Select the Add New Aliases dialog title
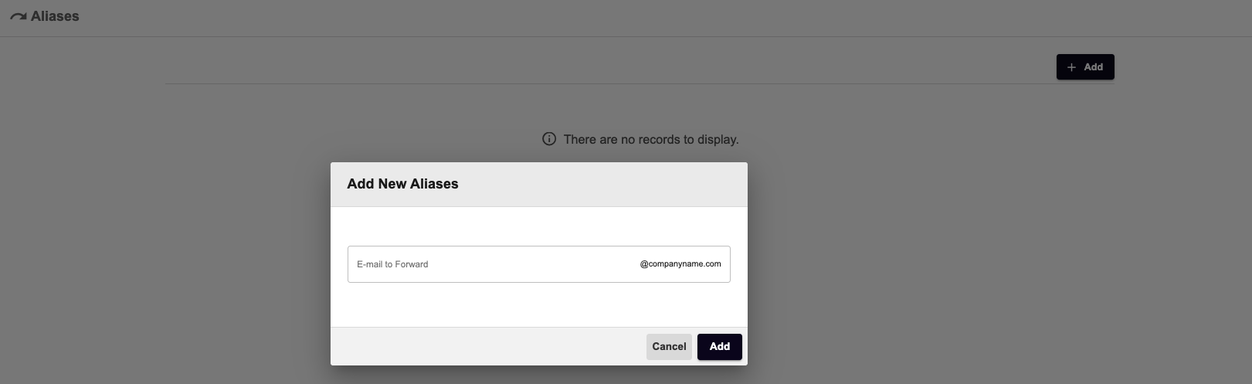The height and width of the screenshot is (384, 1252). [402, 184]
